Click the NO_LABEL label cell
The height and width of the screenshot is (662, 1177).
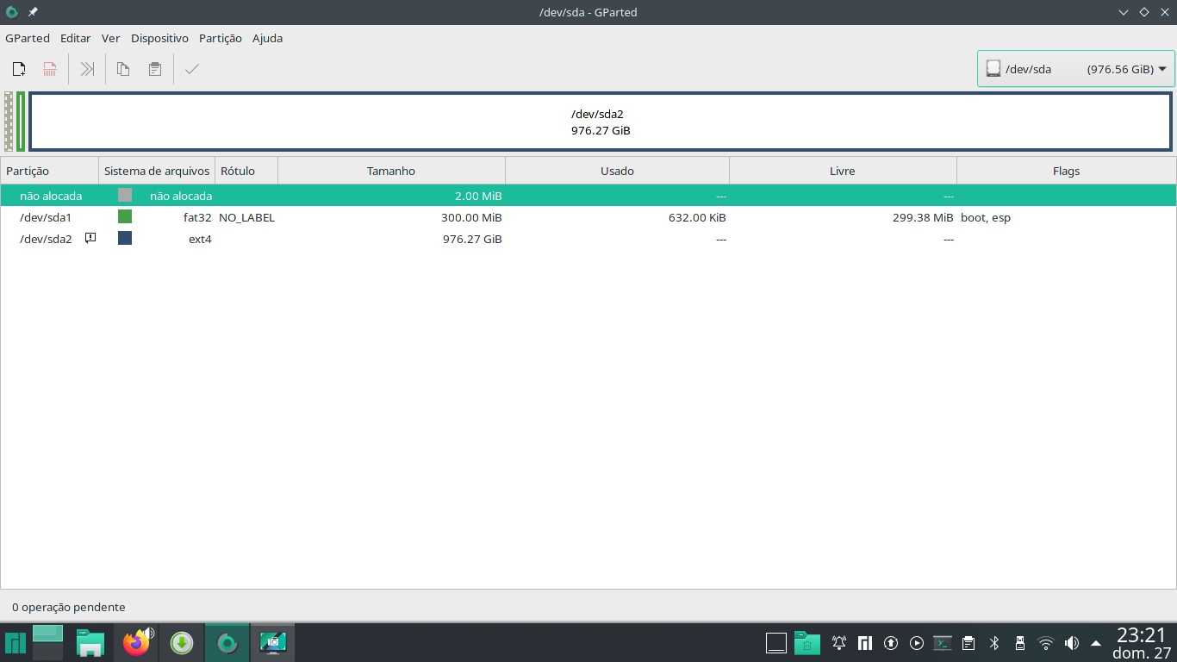(x=246, y=217)
